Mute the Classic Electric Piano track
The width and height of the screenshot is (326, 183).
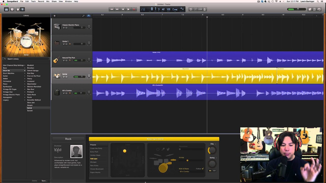pyautogui.click(x=64, y=27)
